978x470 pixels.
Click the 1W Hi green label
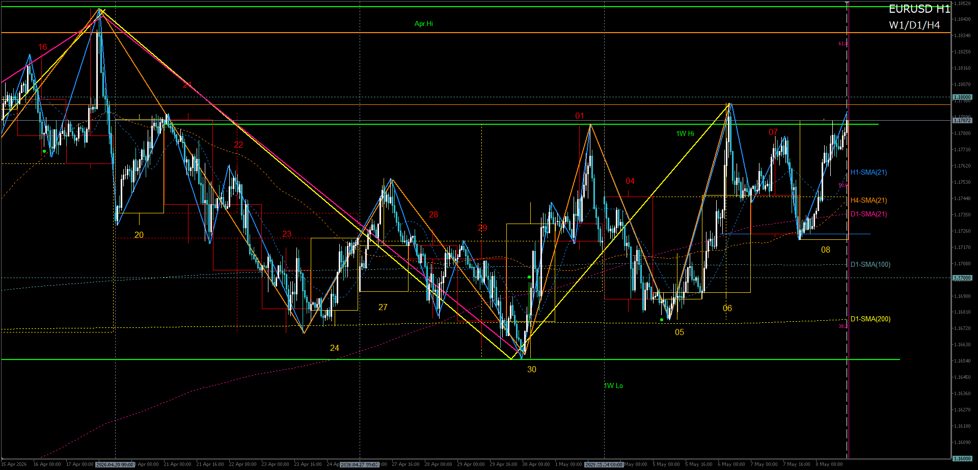point(685,133)
